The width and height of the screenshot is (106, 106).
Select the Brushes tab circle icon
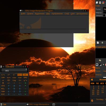(97, 65)
